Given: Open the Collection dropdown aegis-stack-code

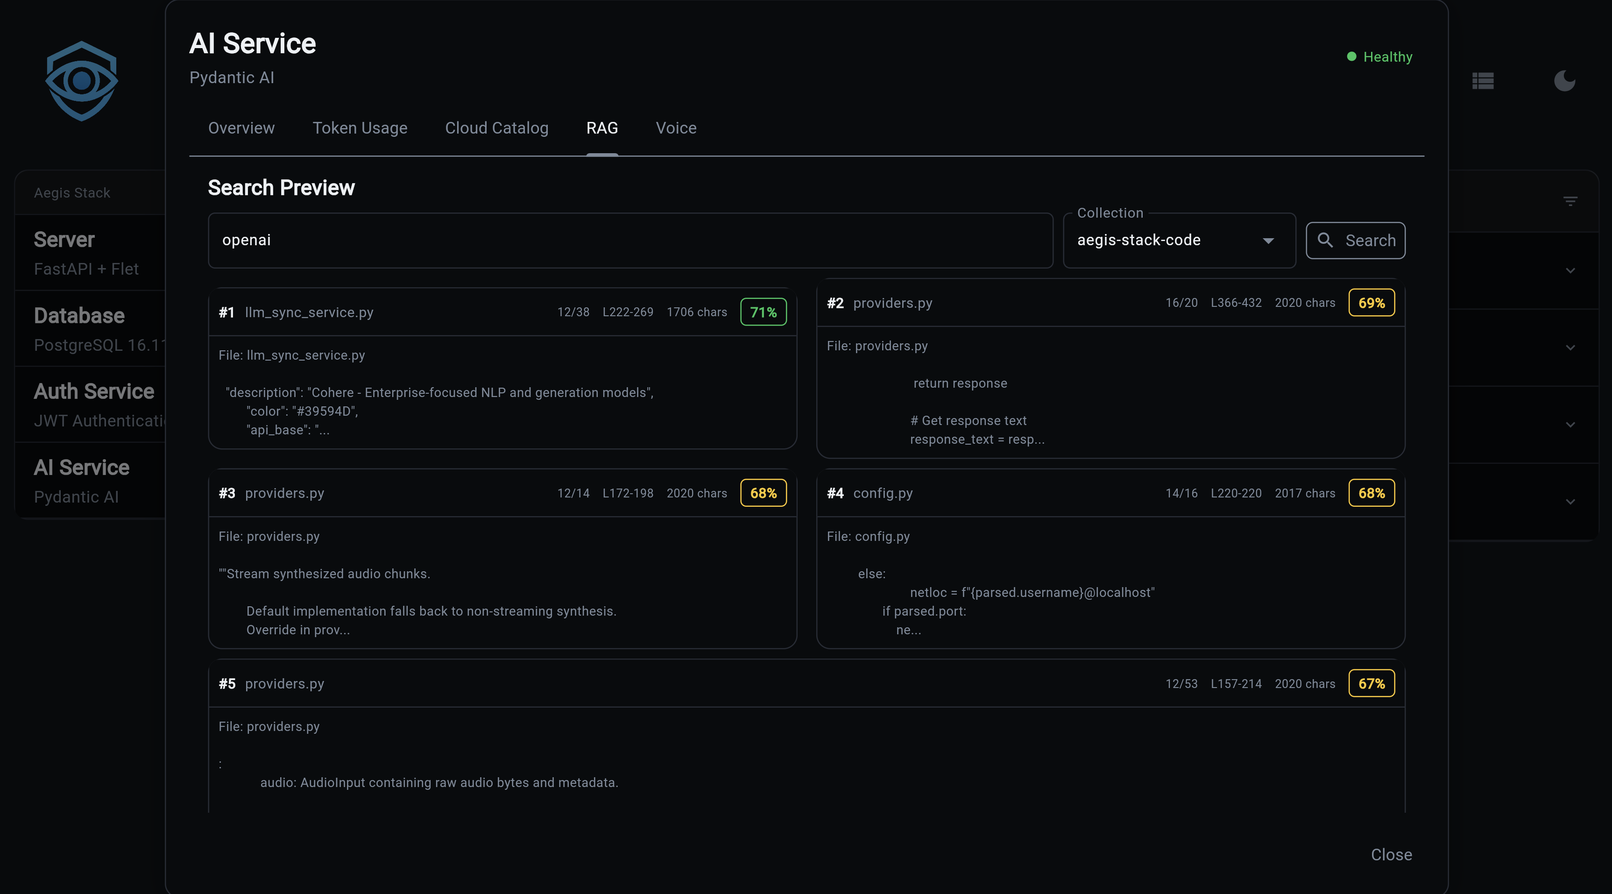Looking at the screenshot, I should tap(1178, 241).
